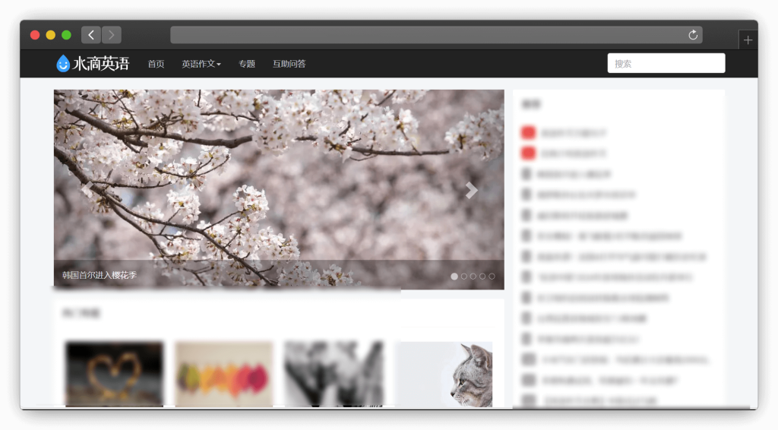This screenshot has height=430, width=778.
Task: Advance to the next carousel slide
Action: tap(471, 190)
